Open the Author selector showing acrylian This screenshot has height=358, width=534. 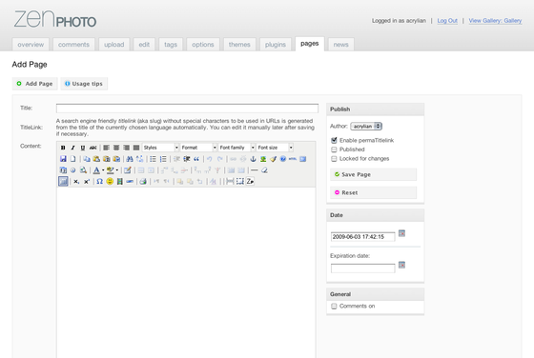pos(366,126)
